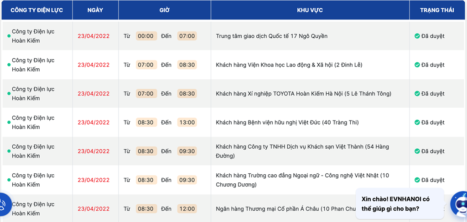
Task: Click the 13:00 end time badge
Action: coord(187,122)
